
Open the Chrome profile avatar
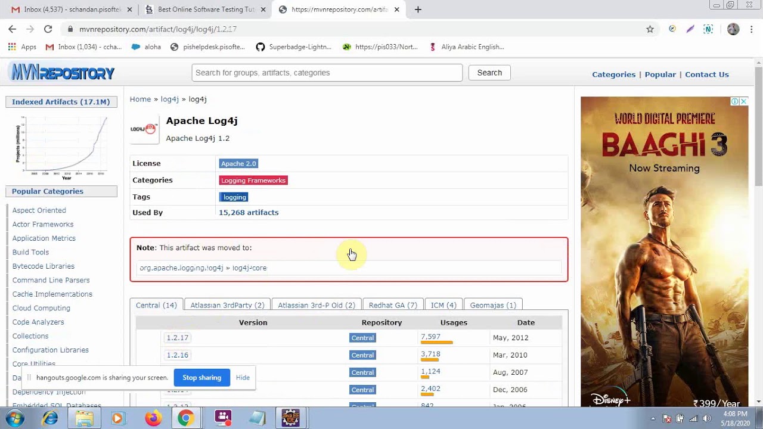(733, 29)
